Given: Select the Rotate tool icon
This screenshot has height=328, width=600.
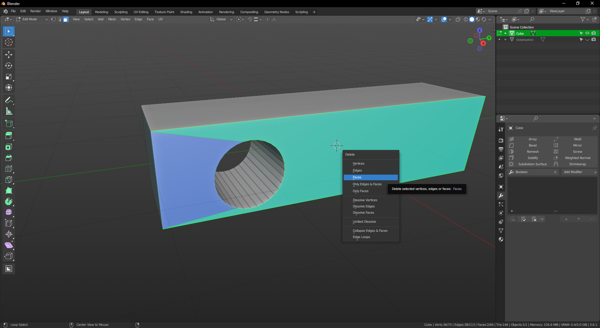Looking at the screenshot, I should tap(9, 66).
